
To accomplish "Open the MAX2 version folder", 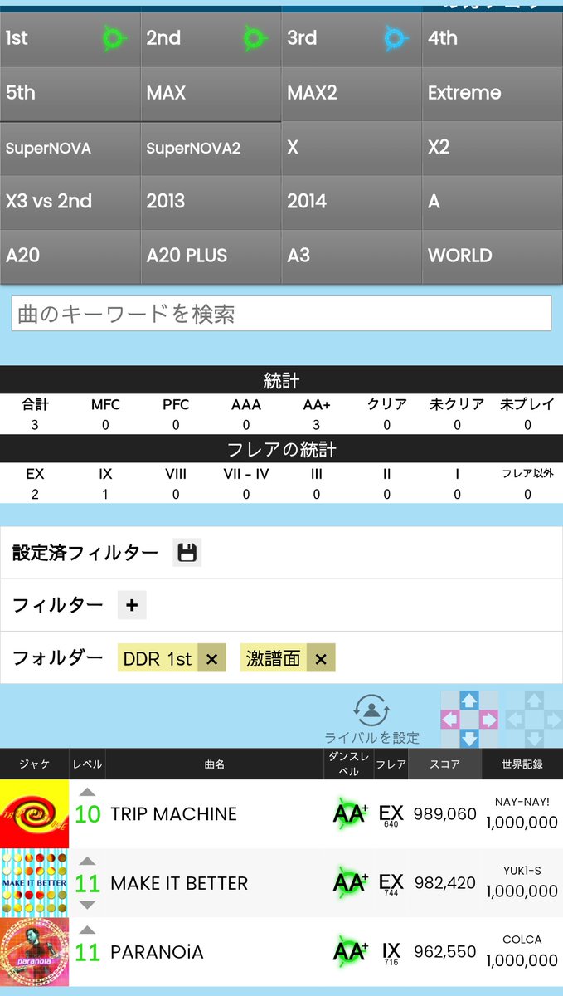I will click(x=352, y=93).
